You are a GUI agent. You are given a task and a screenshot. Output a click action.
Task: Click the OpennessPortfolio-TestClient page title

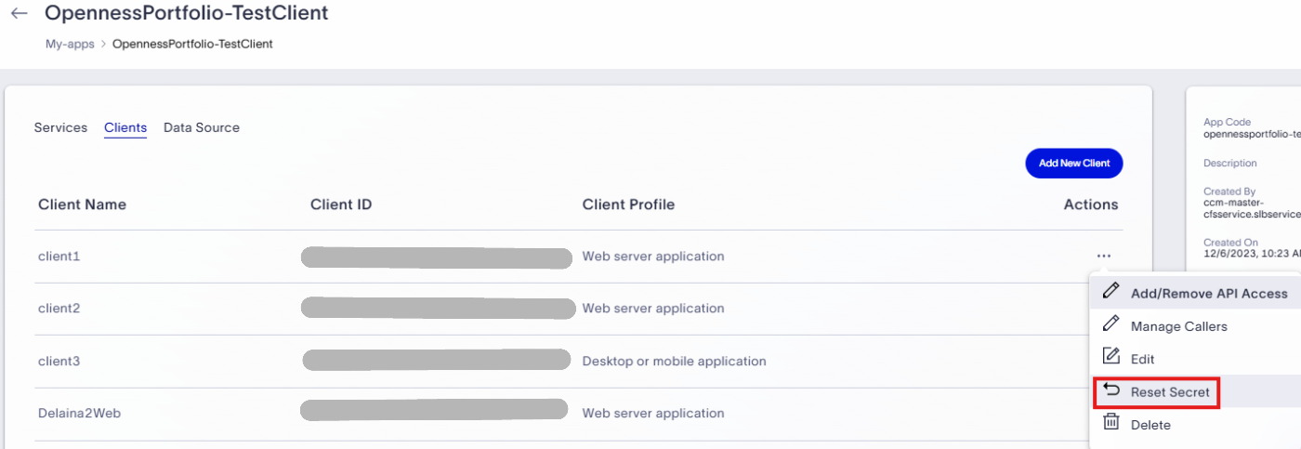pyautogui.click(x=186, y=13)
